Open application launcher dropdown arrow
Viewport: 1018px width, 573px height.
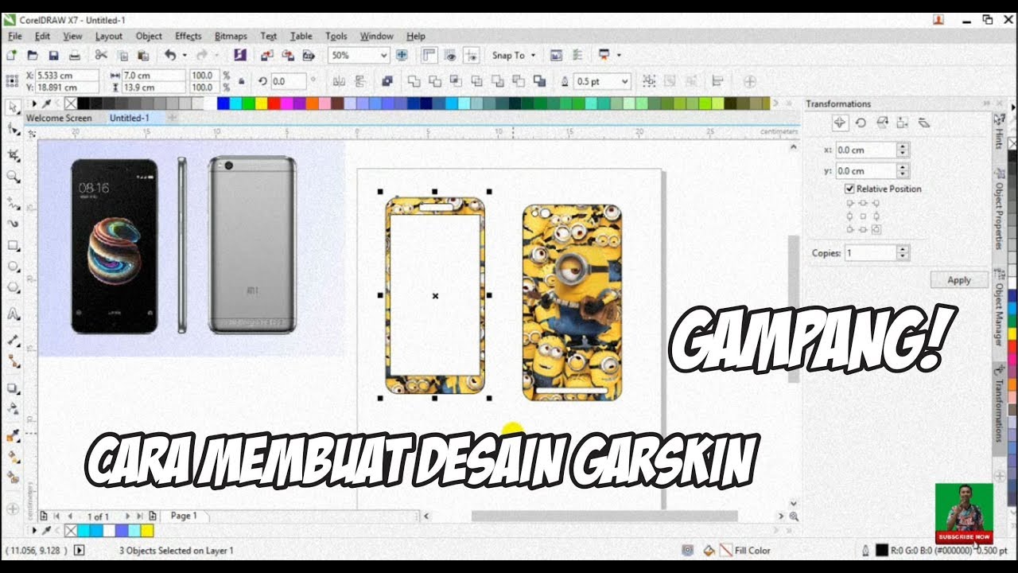(618, 56)
